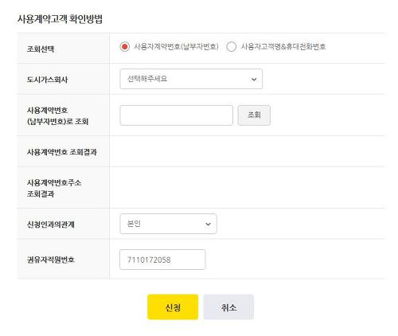The height and width of the screenshot is (336, 398).
Task: Open the 도시가스회사 선택해주세요 combo box
Action: (191, 79)
